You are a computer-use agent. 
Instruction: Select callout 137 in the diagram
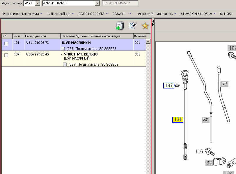(x=168, y=85)
